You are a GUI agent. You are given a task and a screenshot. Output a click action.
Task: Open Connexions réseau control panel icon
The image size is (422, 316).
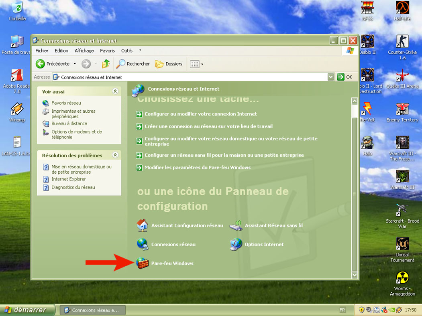(143, 244)
